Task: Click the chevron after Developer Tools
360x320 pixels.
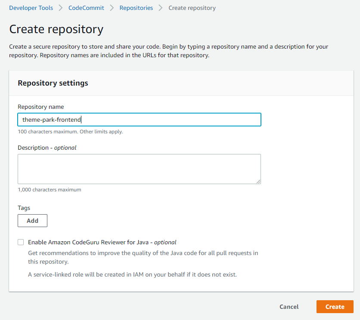Action: pyautogui.click(x=61, y=8)
